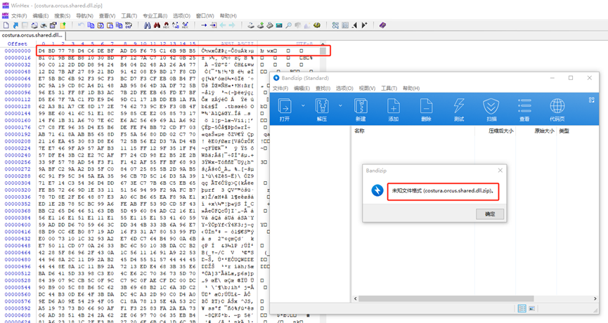The image size is (608, 323).
Task: Open the 查找(I) menu in Bandizip
Action: point(323,88)
